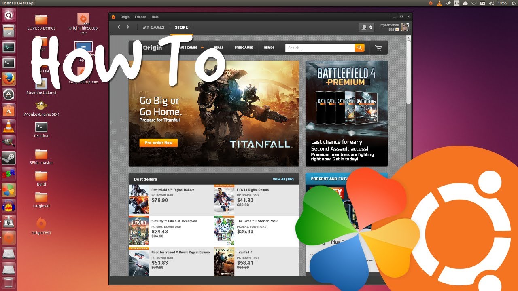Select the Originvid desktop folder
Image resolution: width=518 pixels, height=291 pixels.
coord(41,200)
